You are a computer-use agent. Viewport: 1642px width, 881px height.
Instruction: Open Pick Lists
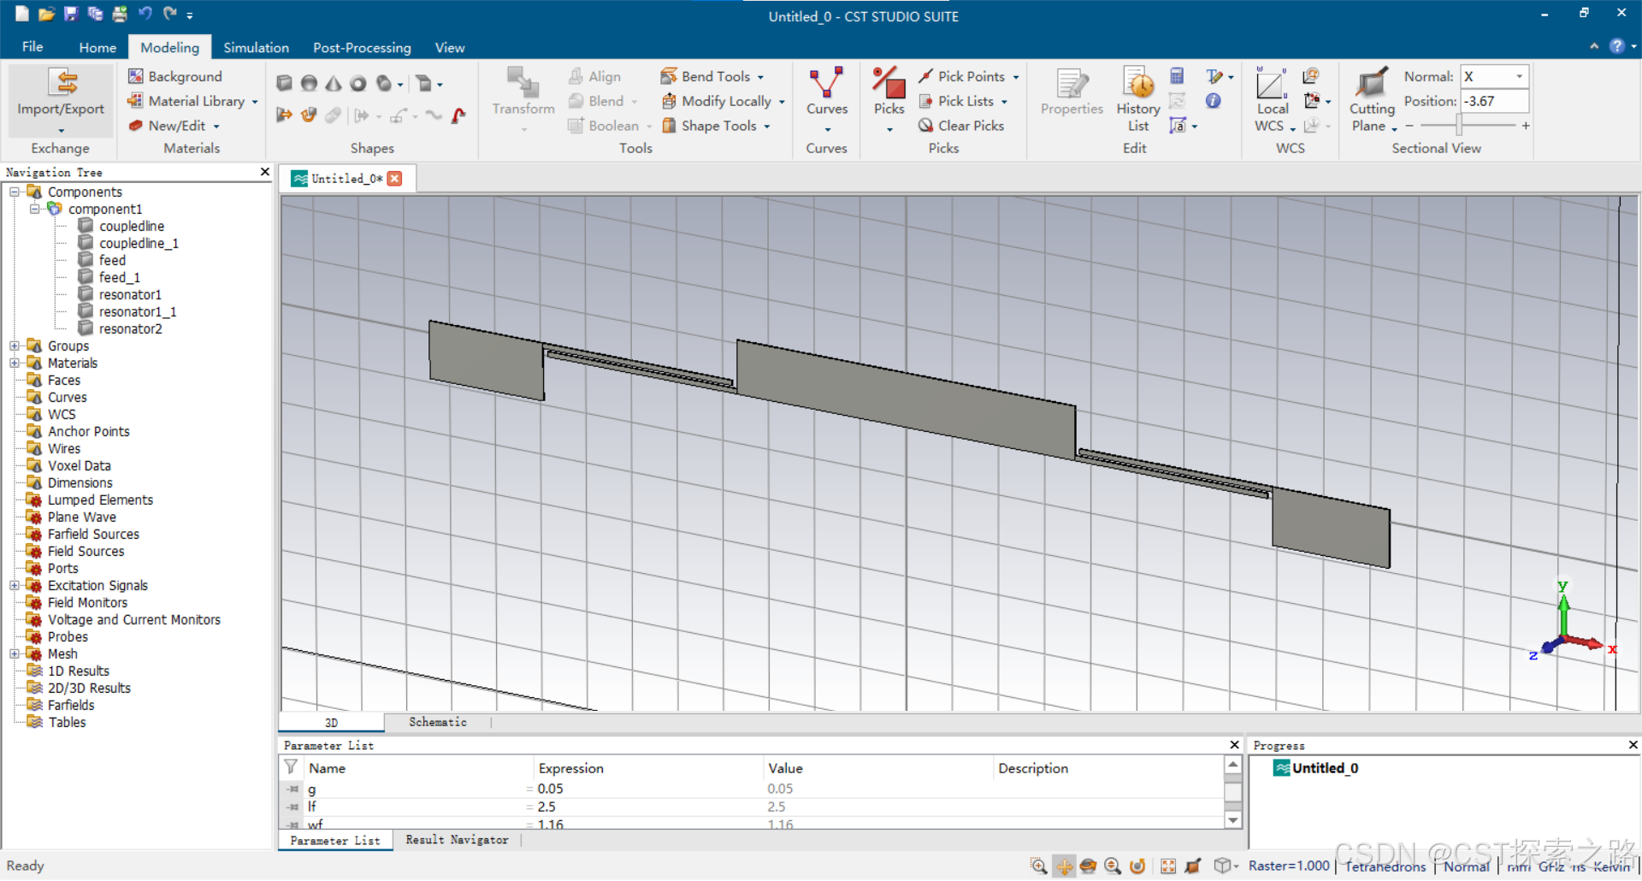coord(962,101)
